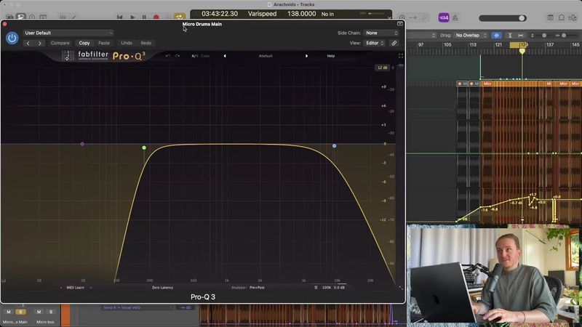Mute the Micro...s Main channel strip
Viewport: 582px width, 327px height.
point(9,312)
